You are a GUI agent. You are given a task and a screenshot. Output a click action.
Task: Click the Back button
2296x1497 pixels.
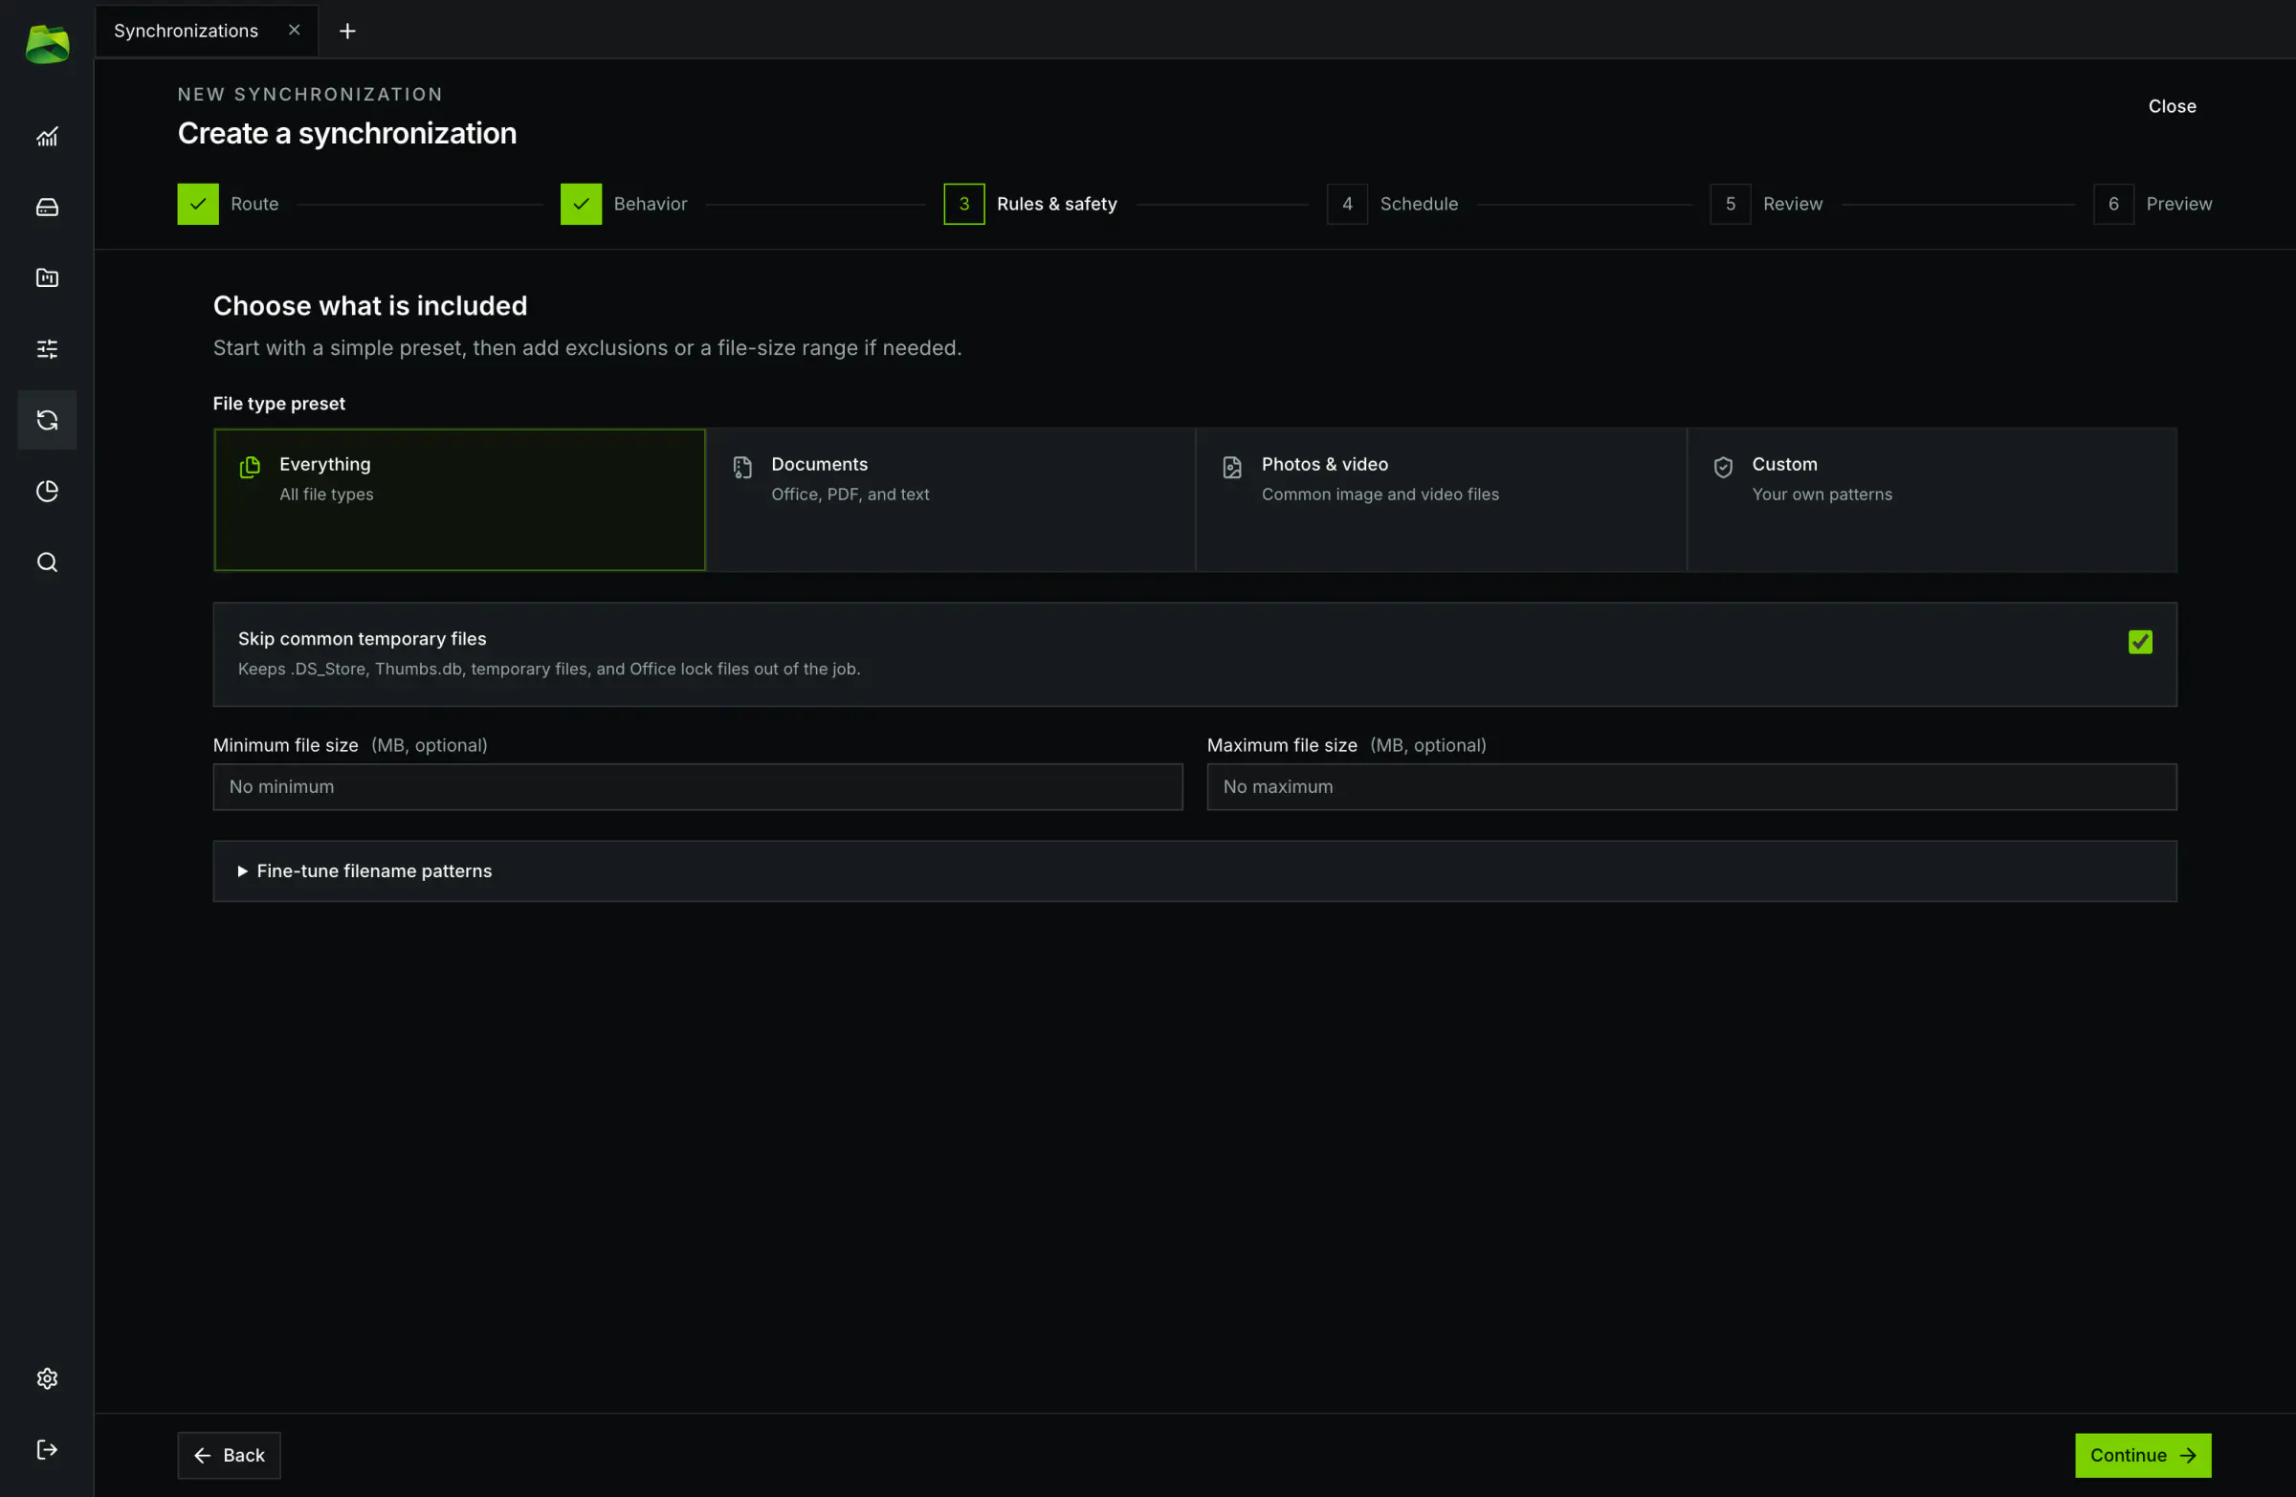(229, 1455)
